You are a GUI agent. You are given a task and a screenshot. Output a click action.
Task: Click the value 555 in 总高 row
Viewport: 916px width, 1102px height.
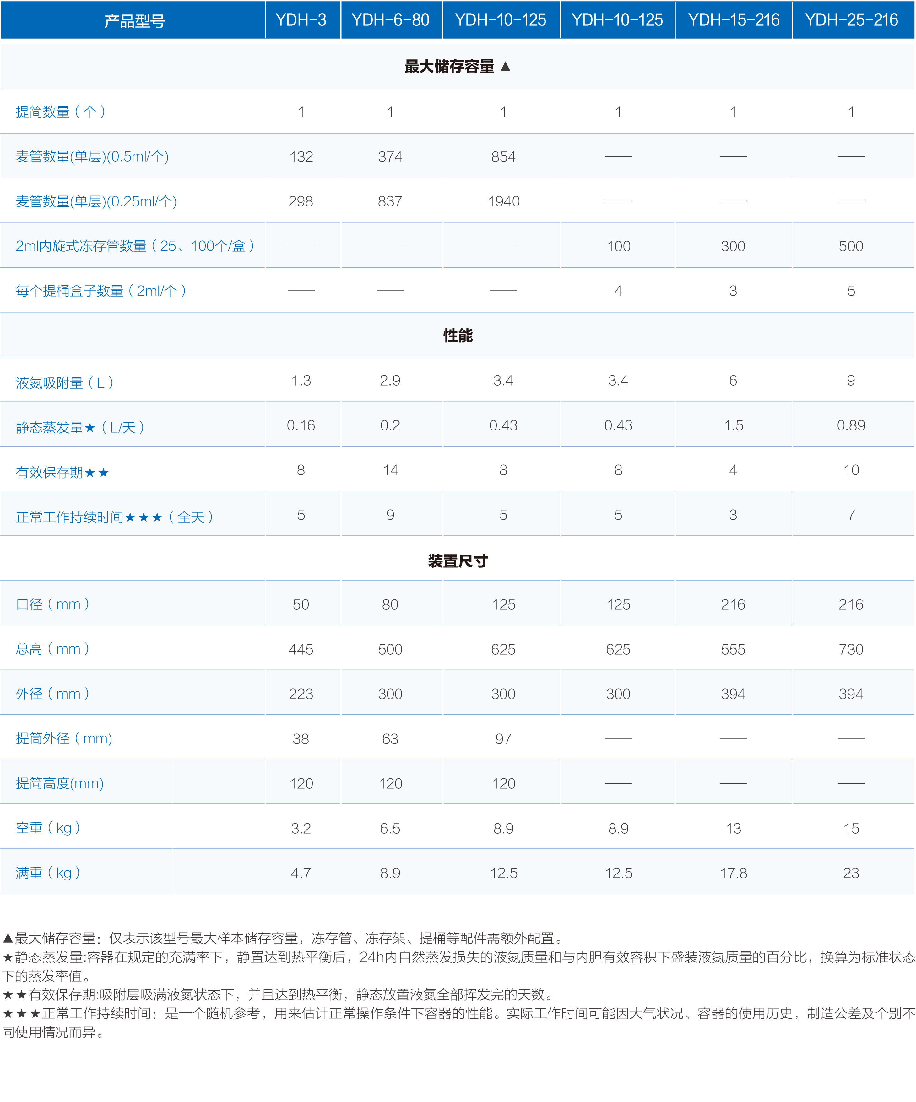click(x=733, y=649)
